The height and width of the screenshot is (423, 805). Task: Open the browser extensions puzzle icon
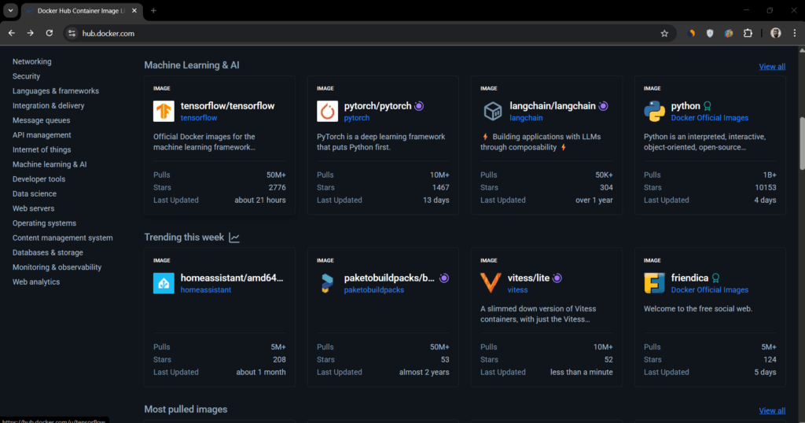748,33
